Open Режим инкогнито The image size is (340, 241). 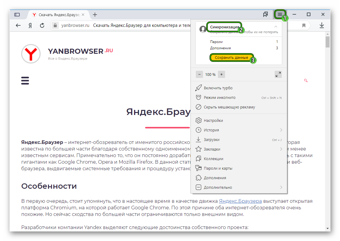click(x=239, y=98)
